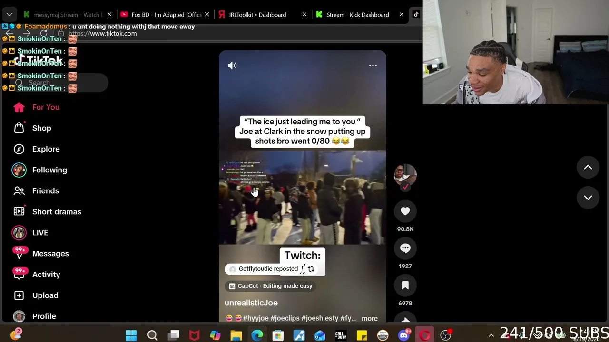Viewport: 609px width, 342px height.
Task: Open the Friends page
Action: pos(46,191)
